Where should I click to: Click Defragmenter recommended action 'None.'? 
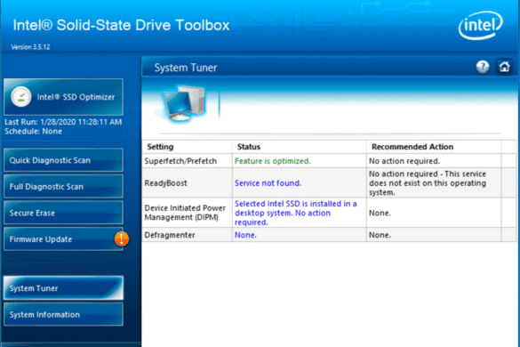click(x=380, y=235)
